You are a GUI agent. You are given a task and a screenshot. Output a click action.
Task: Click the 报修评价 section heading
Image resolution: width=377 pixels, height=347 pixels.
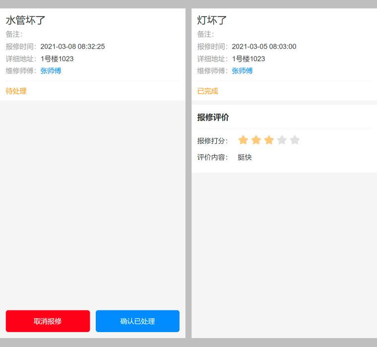click(x=213, y=117)
